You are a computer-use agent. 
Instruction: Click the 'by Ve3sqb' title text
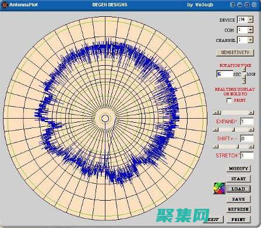[x=200, y=5]
